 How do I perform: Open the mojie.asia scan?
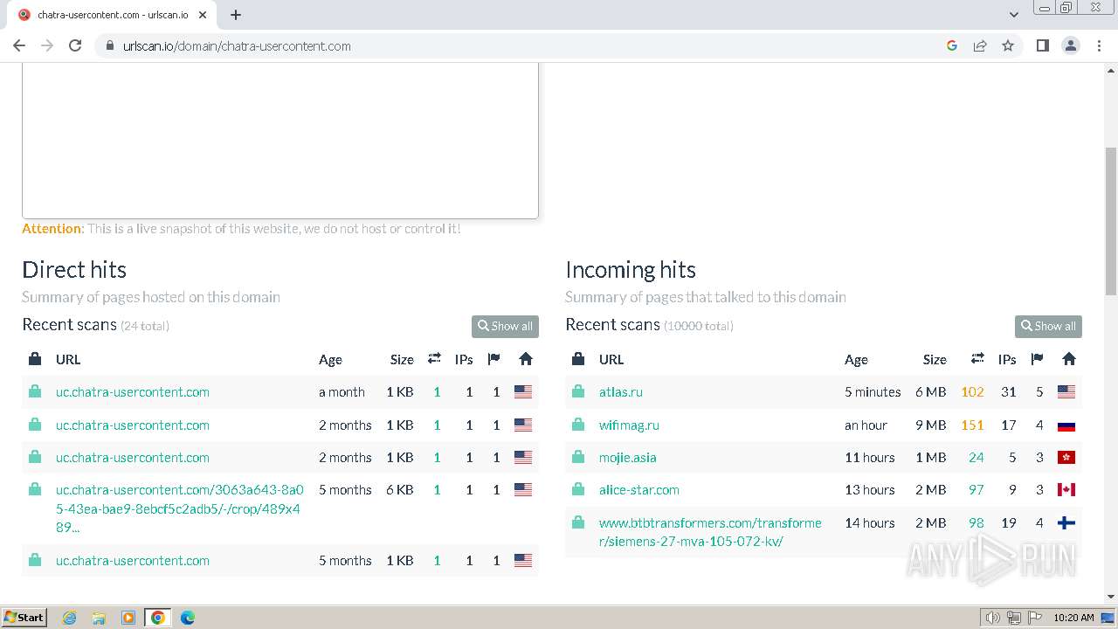click(x=627, y=457)
